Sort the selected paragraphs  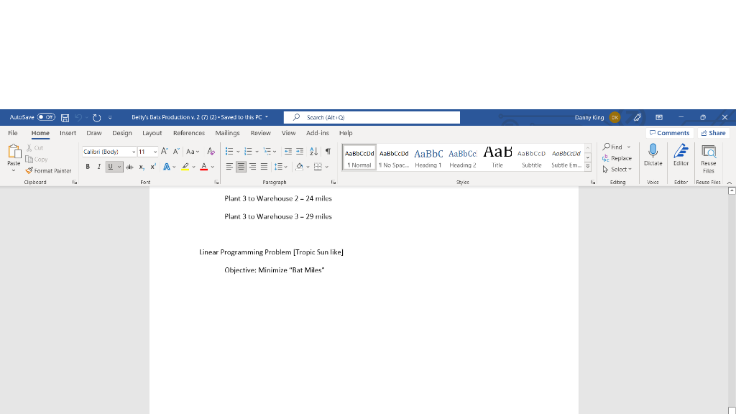pos(313,151)
